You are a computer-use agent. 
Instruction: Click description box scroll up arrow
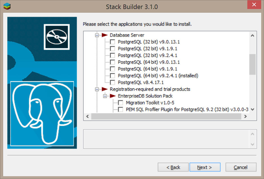pos(252,134)
